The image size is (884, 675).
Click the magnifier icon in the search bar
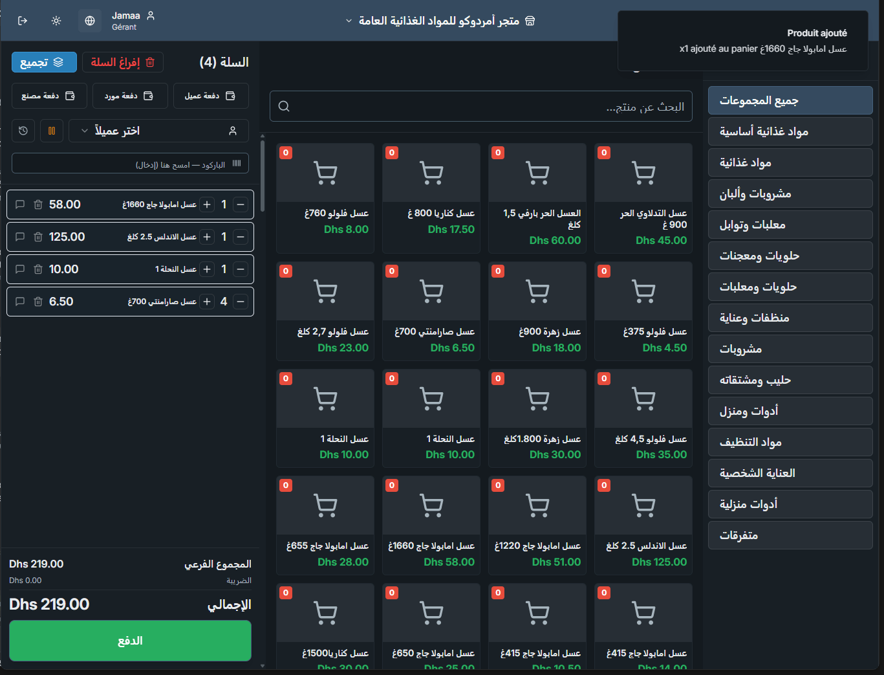(x=284, y=106)
